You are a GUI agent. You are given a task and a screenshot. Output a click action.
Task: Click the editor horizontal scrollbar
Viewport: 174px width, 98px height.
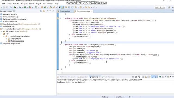pyautogui.click(x=118, y=73)
